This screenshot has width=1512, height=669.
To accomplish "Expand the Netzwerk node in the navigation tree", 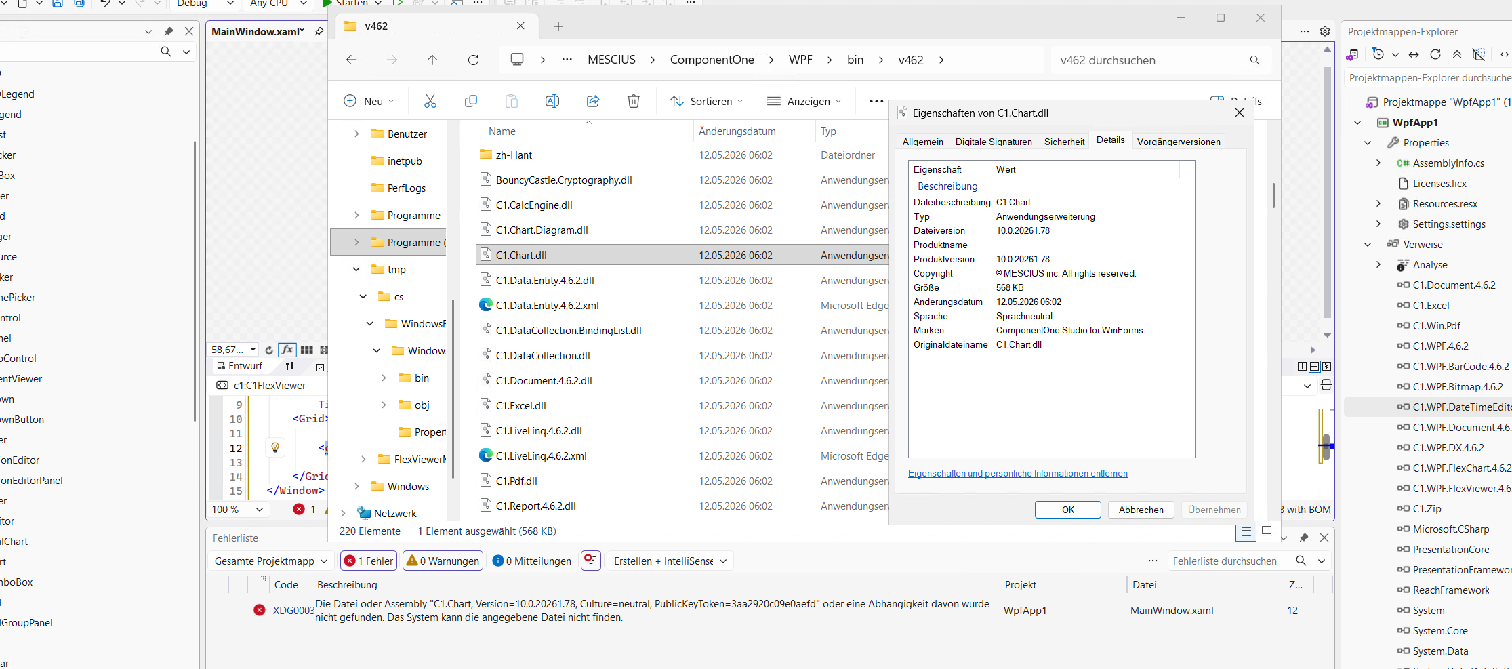I will point(343,514).
